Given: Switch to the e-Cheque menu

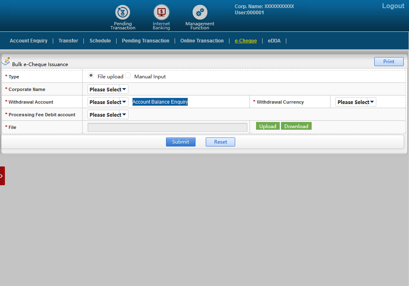Looking at the screenshot, I should (246, 41).
